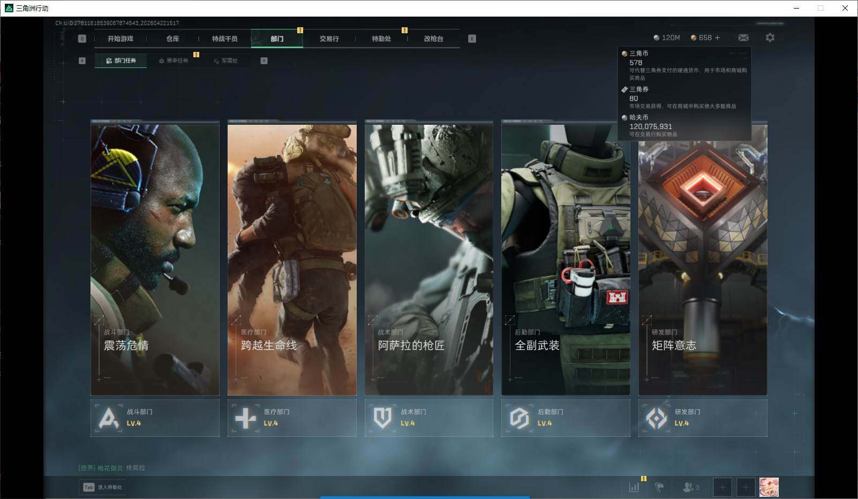Click the second empty squad slot plus
Image resolution: width=858 pixels, height=499 pixels.
point(746,487)
